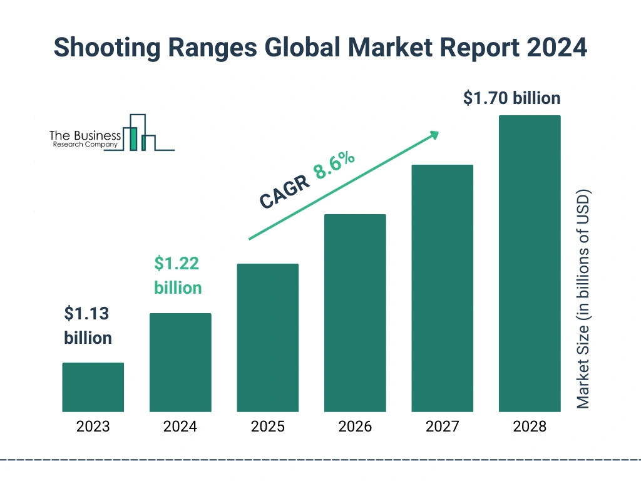Click the $1.22 billion label
Screen dimensions: 641x481
pyautogui.click(x=178, y=276)
